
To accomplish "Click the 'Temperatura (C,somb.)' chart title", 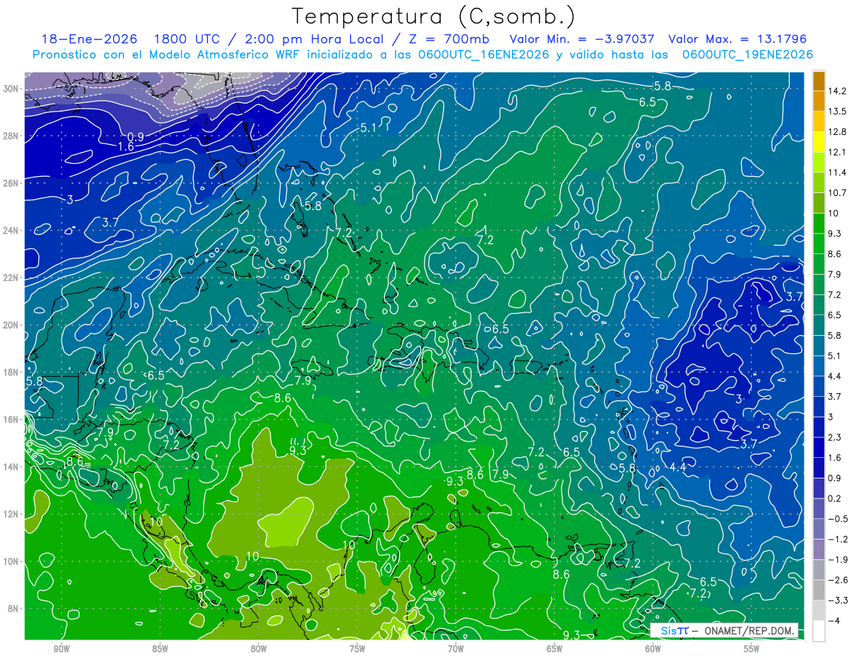I will pos(433,16).
